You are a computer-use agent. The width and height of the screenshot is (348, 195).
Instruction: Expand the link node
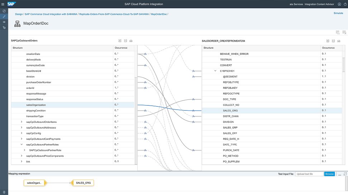point(22,161)
